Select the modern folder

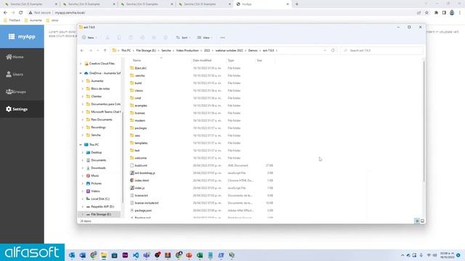[x=139, y=121]
